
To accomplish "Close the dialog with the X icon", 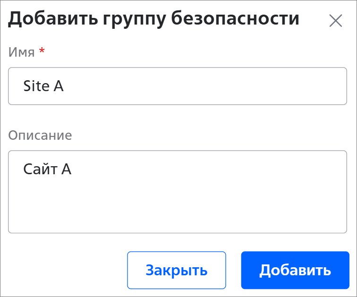I will click(335, 21).
